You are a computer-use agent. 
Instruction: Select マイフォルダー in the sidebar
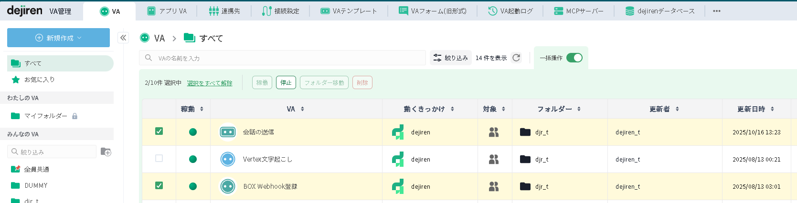(x=45, y=116)
